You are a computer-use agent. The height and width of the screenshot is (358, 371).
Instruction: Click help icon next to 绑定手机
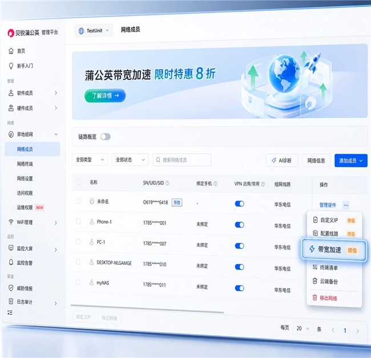(216, 184)
